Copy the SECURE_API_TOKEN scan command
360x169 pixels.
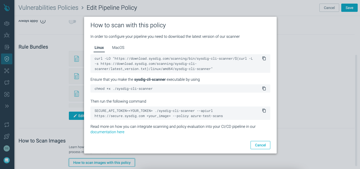pos(264,111)
